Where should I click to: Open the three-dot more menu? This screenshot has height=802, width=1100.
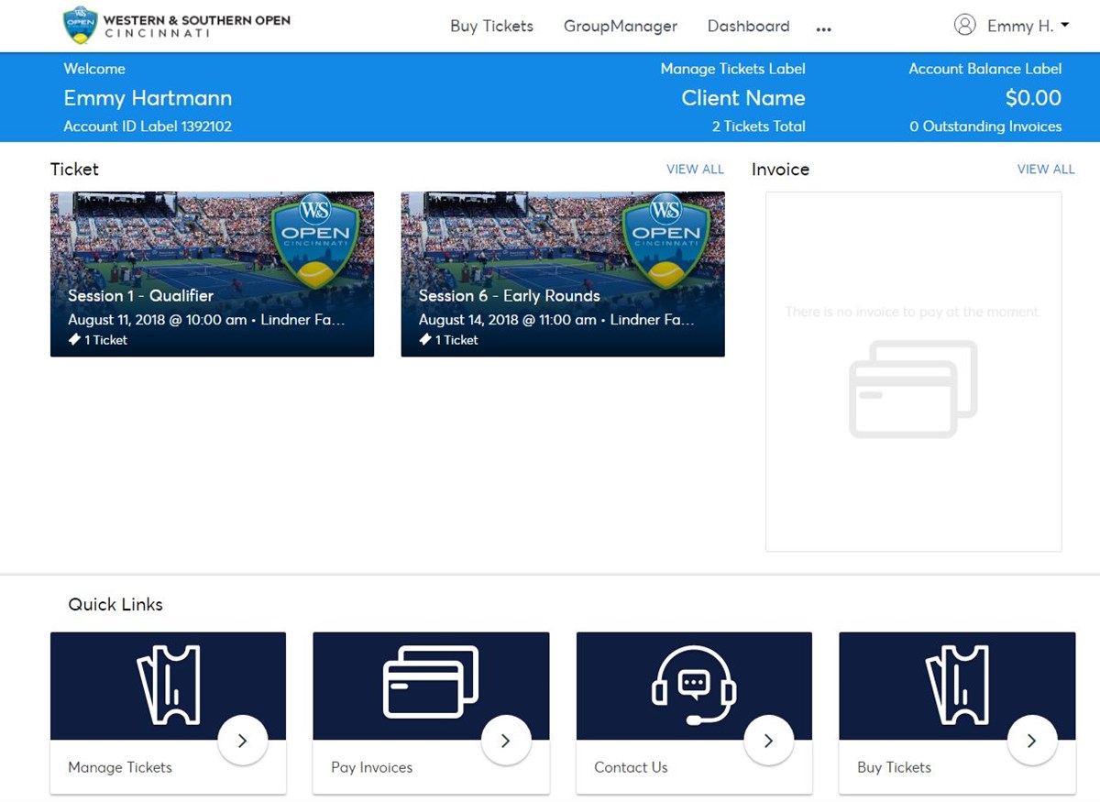tap(823, 29)
